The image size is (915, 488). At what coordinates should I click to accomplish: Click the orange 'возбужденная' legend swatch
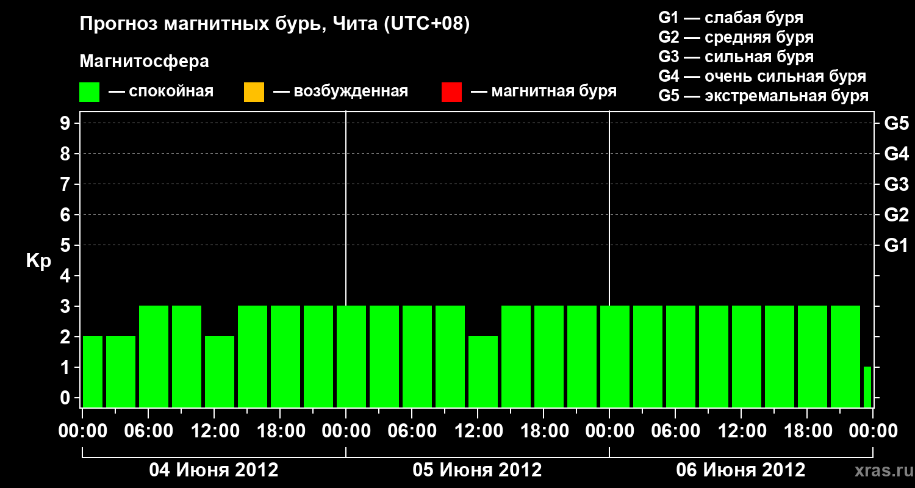click(x=254, y=92)
